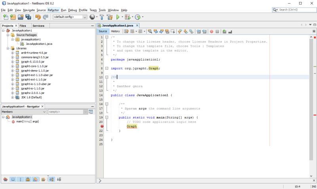This screenshot has width=317, height=189.
Task: Select JavaApplication1.java in Projects tree
Action: click(39, 44)
